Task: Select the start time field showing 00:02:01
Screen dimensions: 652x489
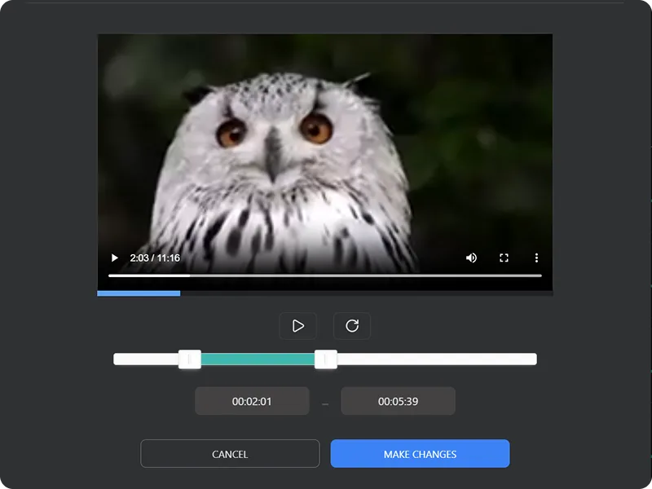Action: point(251,400)
